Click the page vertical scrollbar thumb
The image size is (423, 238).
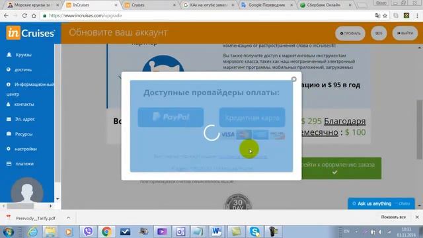click(x=420, y=130)
